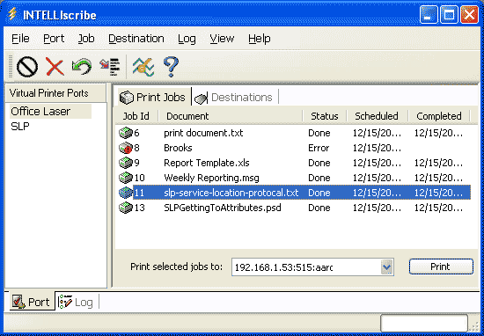Sort by Document column header
The width and height of the screenshot is (484, 336).
tap(231, 116)
